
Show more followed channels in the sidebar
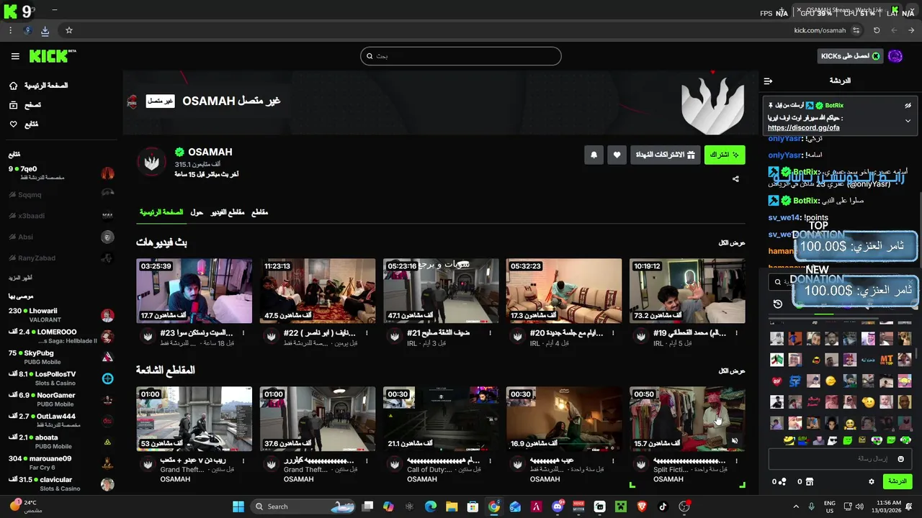pos(21,278)
